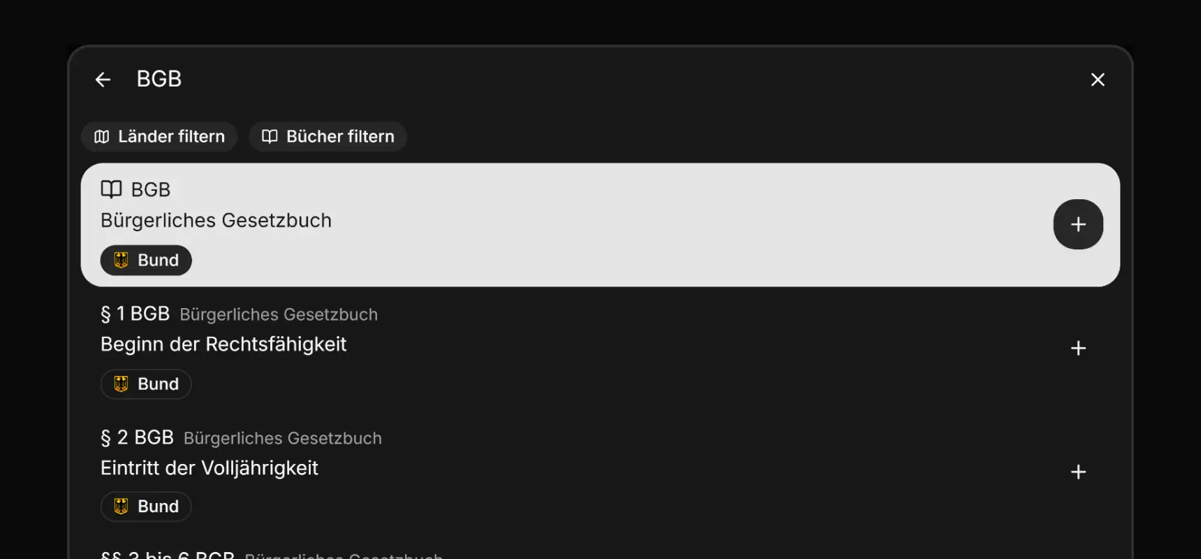Open the Länder filtern filter options
Screen dimensions: 1201x559
159,136
